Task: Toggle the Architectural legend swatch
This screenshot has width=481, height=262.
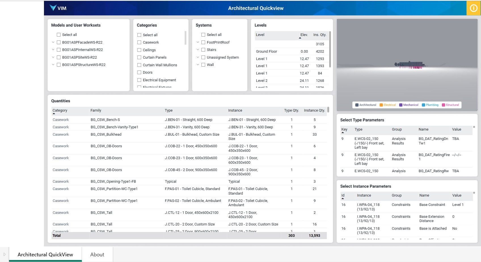Action: click(x=357, y=105)
